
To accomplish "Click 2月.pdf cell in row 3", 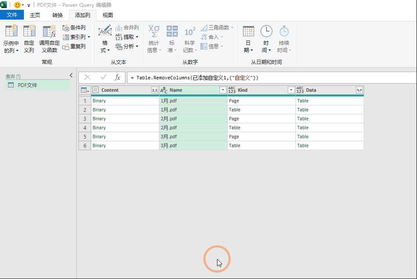I will click(193, 119).
